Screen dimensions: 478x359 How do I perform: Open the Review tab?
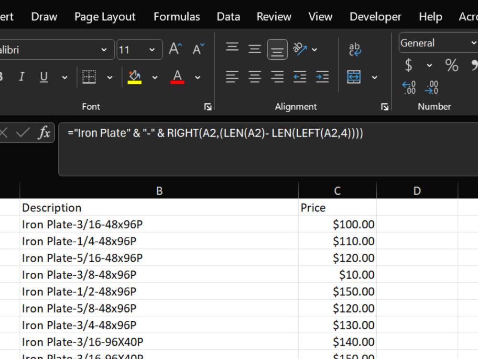[x=274, y=16]
